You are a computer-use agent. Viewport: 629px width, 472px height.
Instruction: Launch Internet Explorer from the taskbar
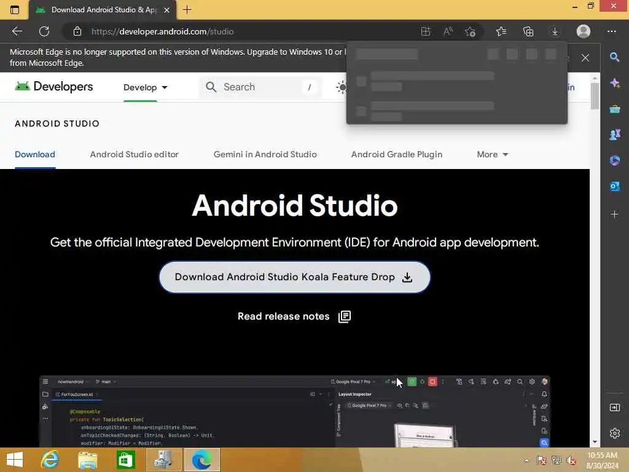[50, 460]
